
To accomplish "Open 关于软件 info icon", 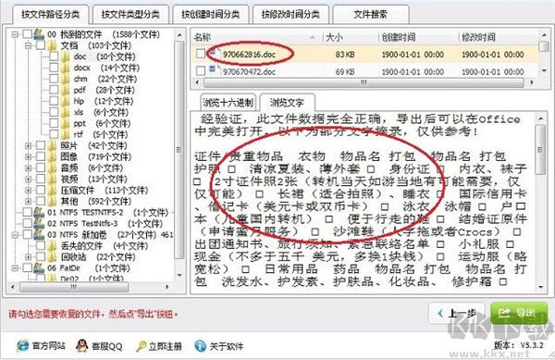I will click(x=200, y=346).
